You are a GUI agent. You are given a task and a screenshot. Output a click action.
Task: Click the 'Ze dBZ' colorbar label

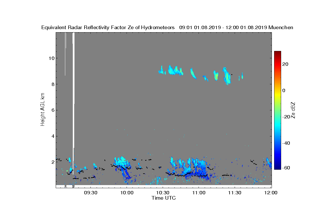pyautogui.click(x=293, y=110)
